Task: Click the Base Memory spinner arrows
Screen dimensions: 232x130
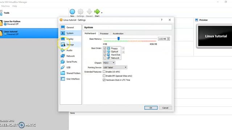Action: click(x=168, y=39)
